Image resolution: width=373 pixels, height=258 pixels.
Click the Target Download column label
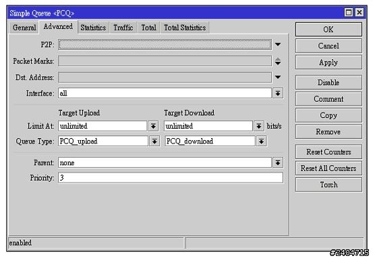(190, 113)
